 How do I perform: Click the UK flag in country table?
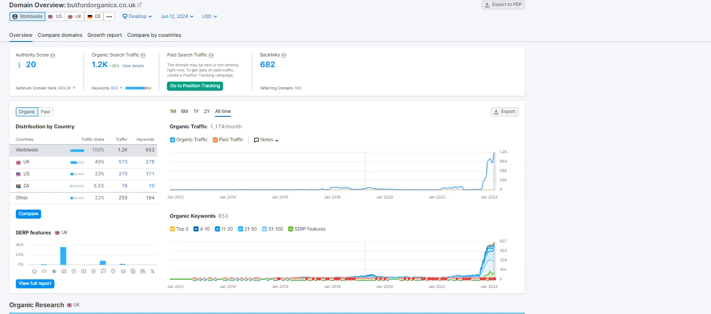(x=18, y=163)
